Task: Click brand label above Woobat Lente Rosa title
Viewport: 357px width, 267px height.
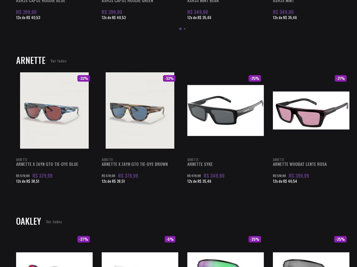Action: coord(278,160)
